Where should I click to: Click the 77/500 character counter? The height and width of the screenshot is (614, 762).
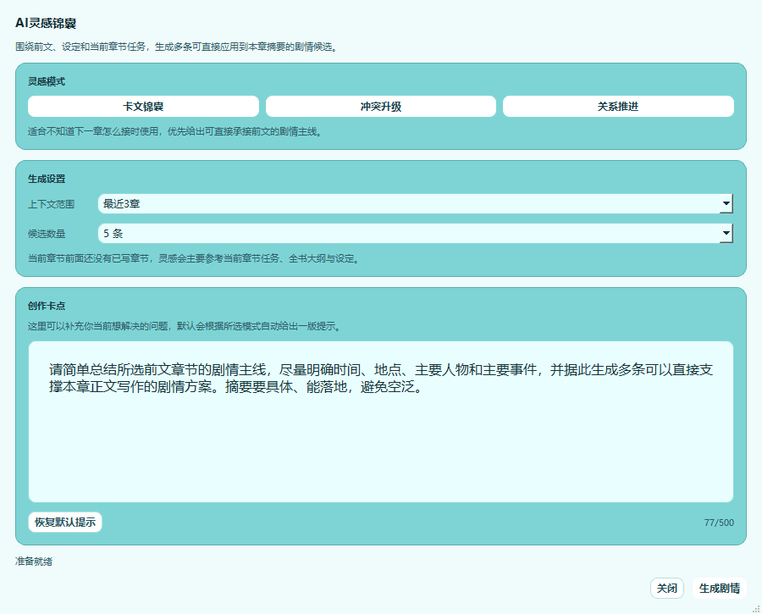tap(719, 523)
